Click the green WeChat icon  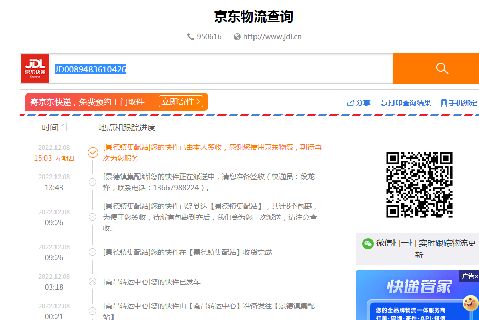368,244
